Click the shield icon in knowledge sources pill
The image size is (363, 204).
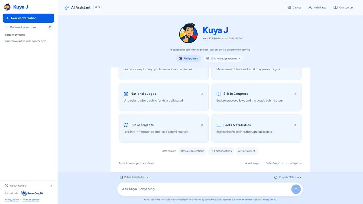[x=208, y=59]
